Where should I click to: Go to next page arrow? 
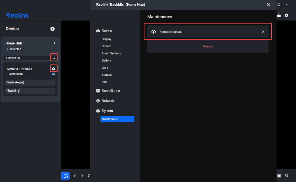82,176
